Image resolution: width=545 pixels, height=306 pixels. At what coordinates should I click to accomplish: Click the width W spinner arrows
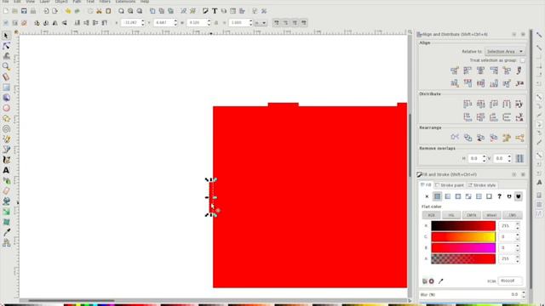pyautogui.click(x=209, y=23)
